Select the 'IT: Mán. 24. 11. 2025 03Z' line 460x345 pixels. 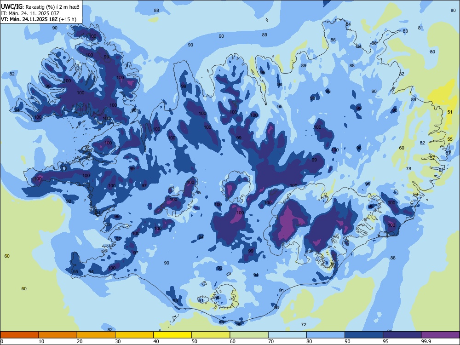coord(30,13)
